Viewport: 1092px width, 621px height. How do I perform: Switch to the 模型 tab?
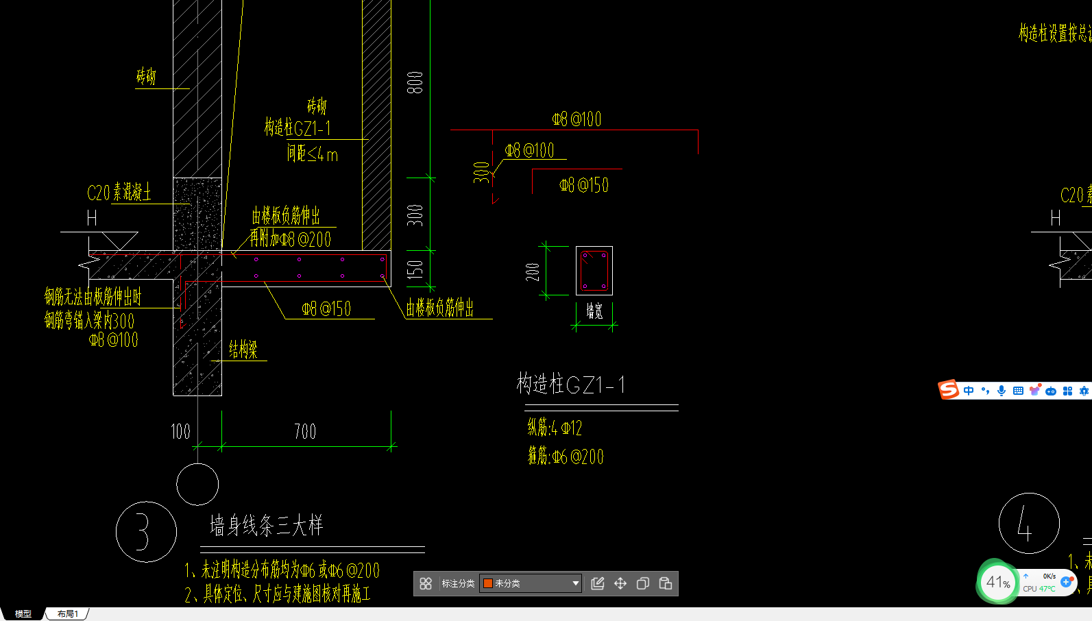tap(23, 613)
